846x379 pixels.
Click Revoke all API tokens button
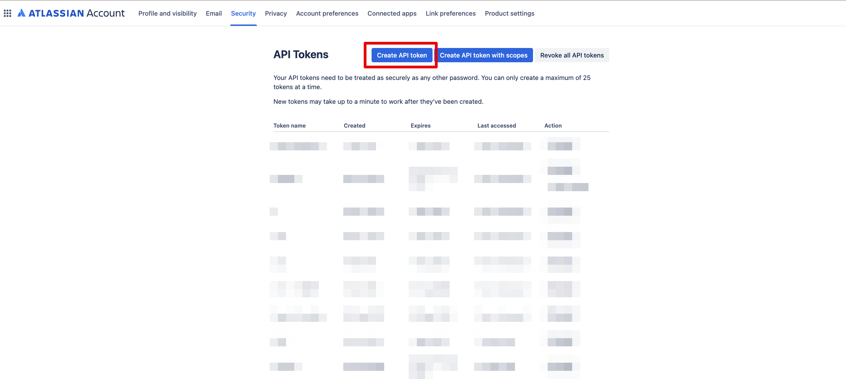click(571, 55)
